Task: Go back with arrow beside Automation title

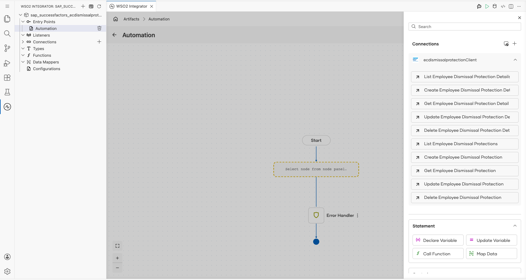Action: click(114, 35)
